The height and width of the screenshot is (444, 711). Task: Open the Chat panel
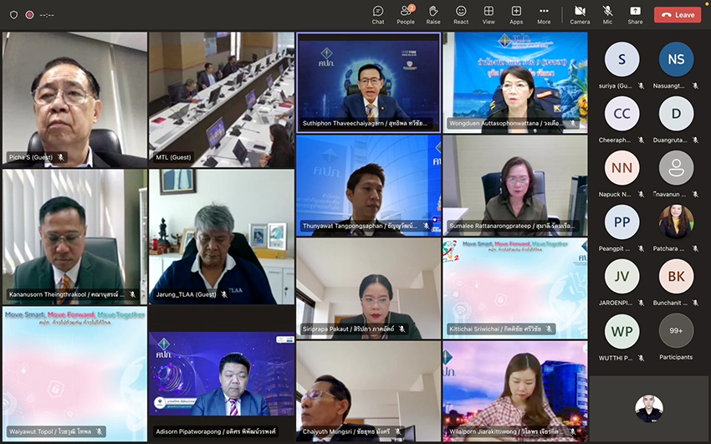378,14
